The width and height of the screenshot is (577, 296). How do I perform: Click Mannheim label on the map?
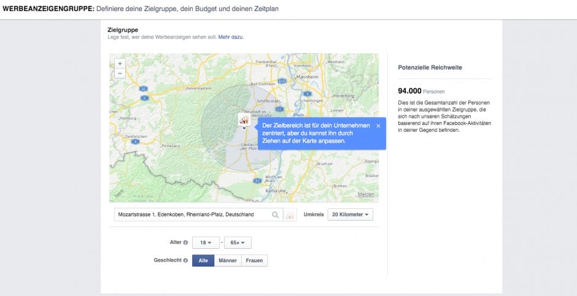306,77
